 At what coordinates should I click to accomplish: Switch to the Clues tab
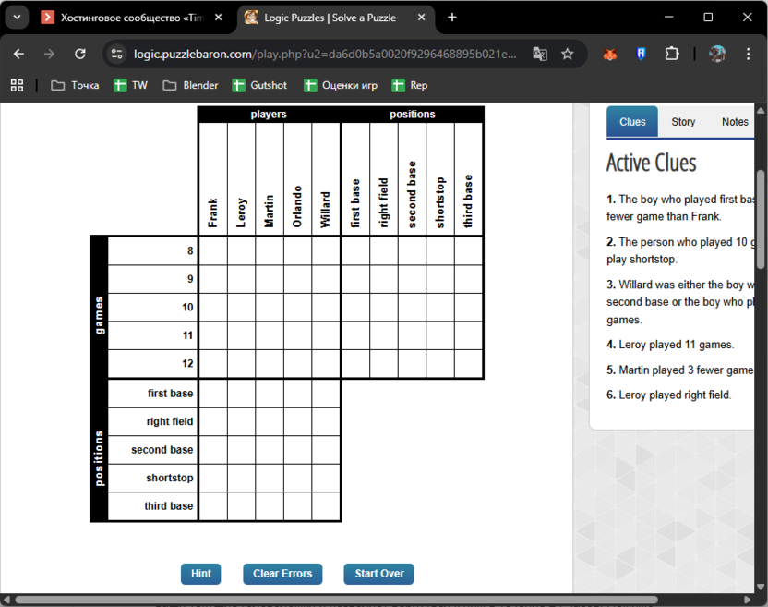pos(631,122)
